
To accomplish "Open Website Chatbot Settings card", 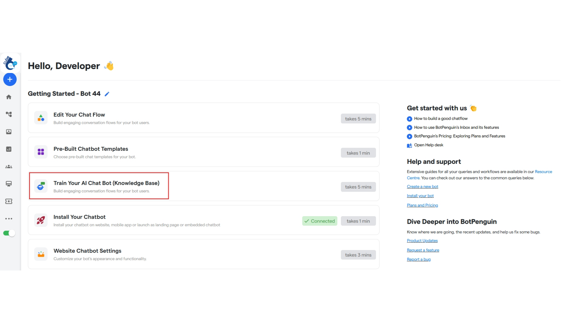I will point(203,254).
